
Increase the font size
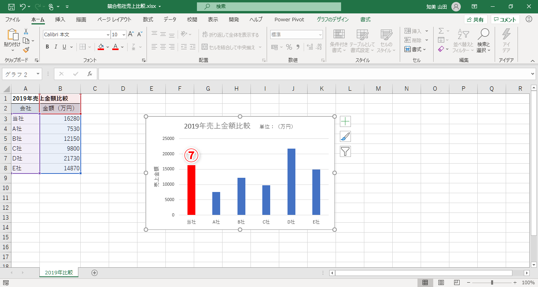click(x=131, y=35)
